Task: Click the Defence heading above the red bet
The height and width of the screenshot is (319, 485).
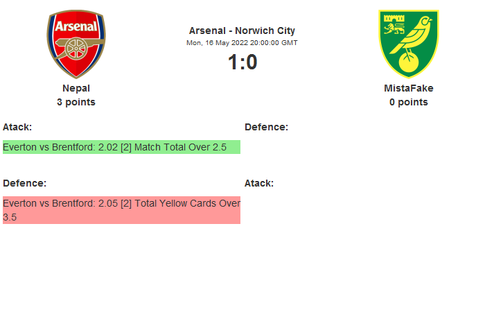Action: click(x=24, y=183)
